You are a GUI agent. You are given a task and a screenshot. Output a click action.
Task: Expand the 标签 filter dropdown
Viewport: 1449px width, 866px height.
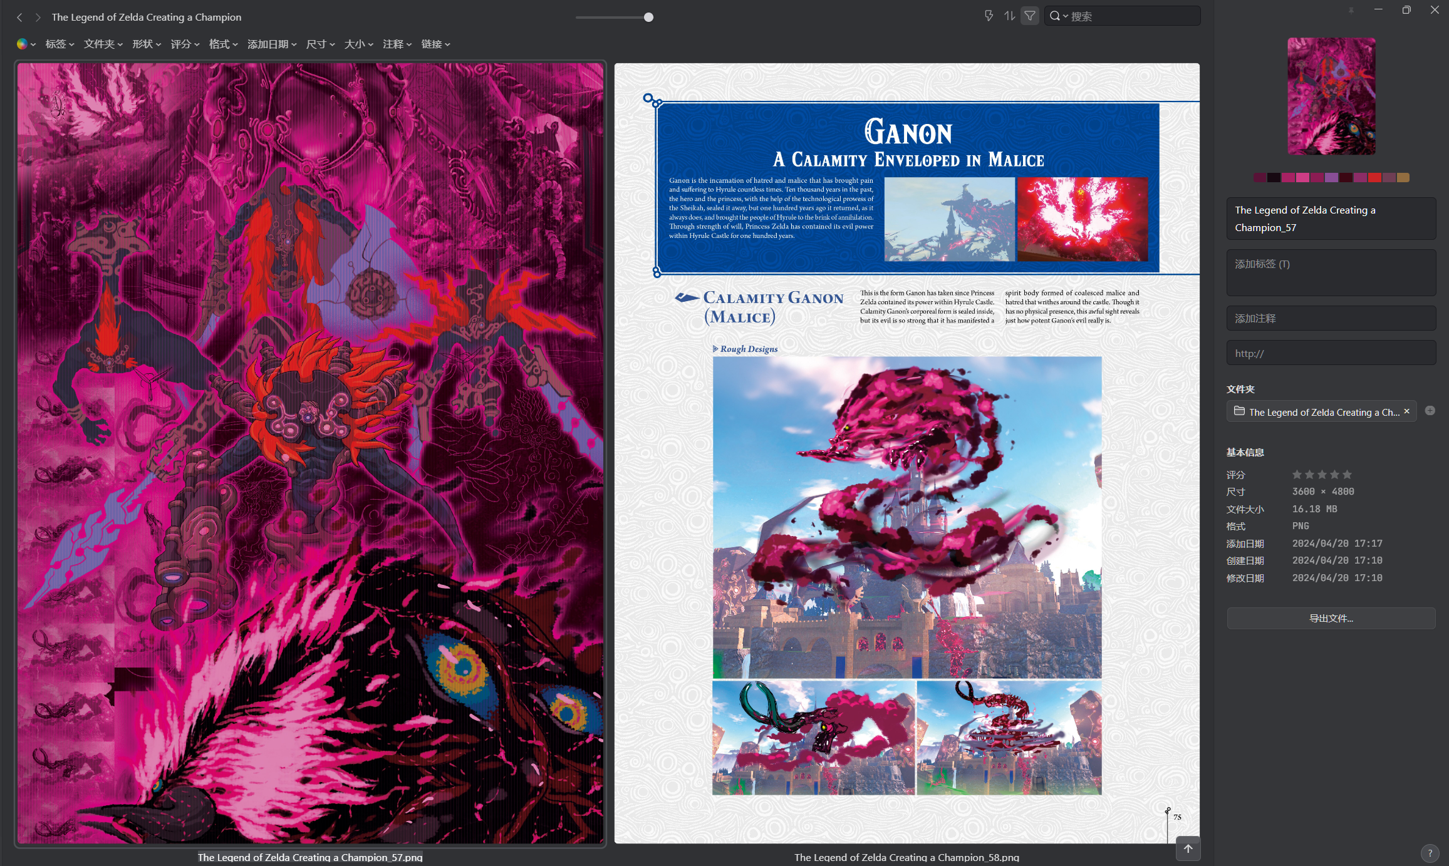(60, 44)
